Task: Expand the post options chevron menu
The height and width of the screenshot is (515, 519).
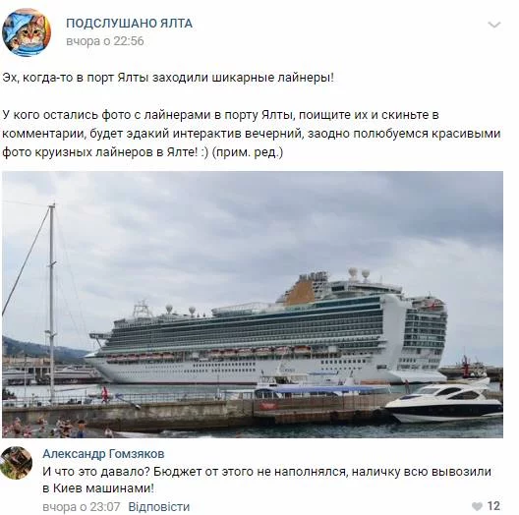Action: pyautogui.click(x=493, y=25)
